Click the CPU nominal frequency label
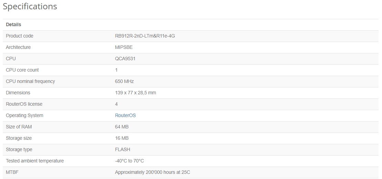 (x=30, y=81)
